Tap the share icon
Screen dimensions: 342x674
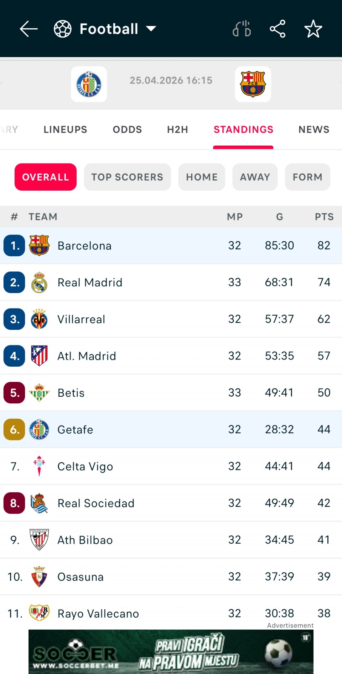click(278, 29)
